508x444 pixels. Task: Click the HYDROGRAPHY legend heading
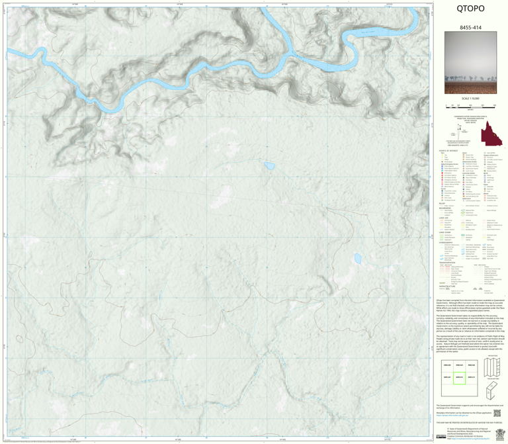click(444, 242)
